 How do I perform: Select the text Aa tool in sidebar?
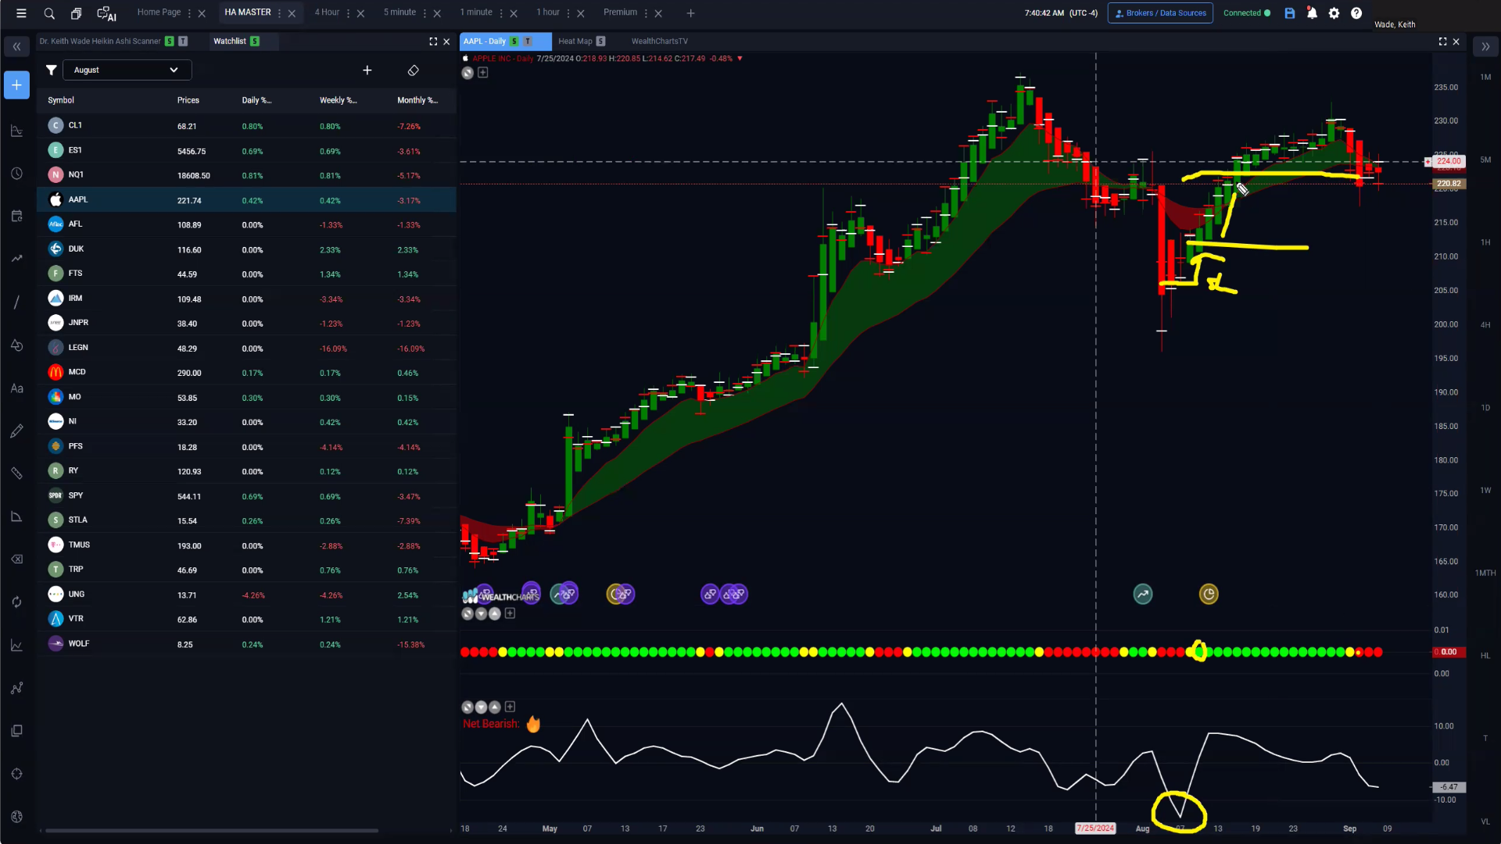coord(16,388)
